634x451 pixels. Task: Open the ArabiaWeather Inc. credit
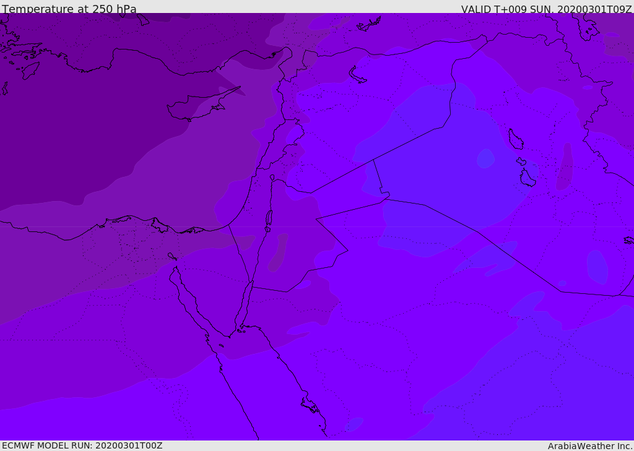pos(590,446)
